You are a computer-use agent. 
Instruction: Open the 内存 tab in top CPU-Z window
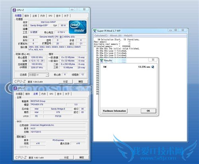point(43,16)
